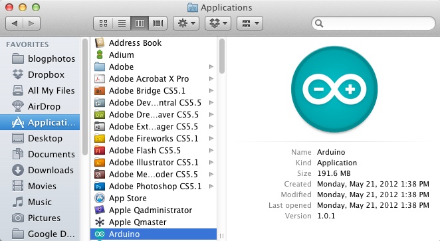Switch to column view
This screenshot has width=440, height=241.
point(140,23)
